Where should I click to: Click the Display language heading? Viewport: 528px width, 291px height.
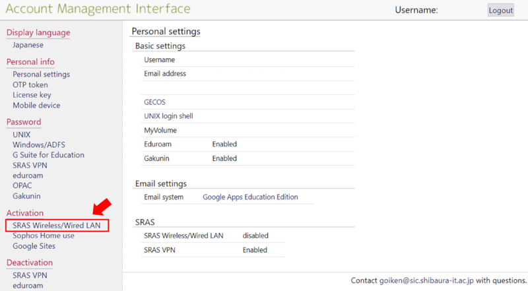tap(38, 32)
